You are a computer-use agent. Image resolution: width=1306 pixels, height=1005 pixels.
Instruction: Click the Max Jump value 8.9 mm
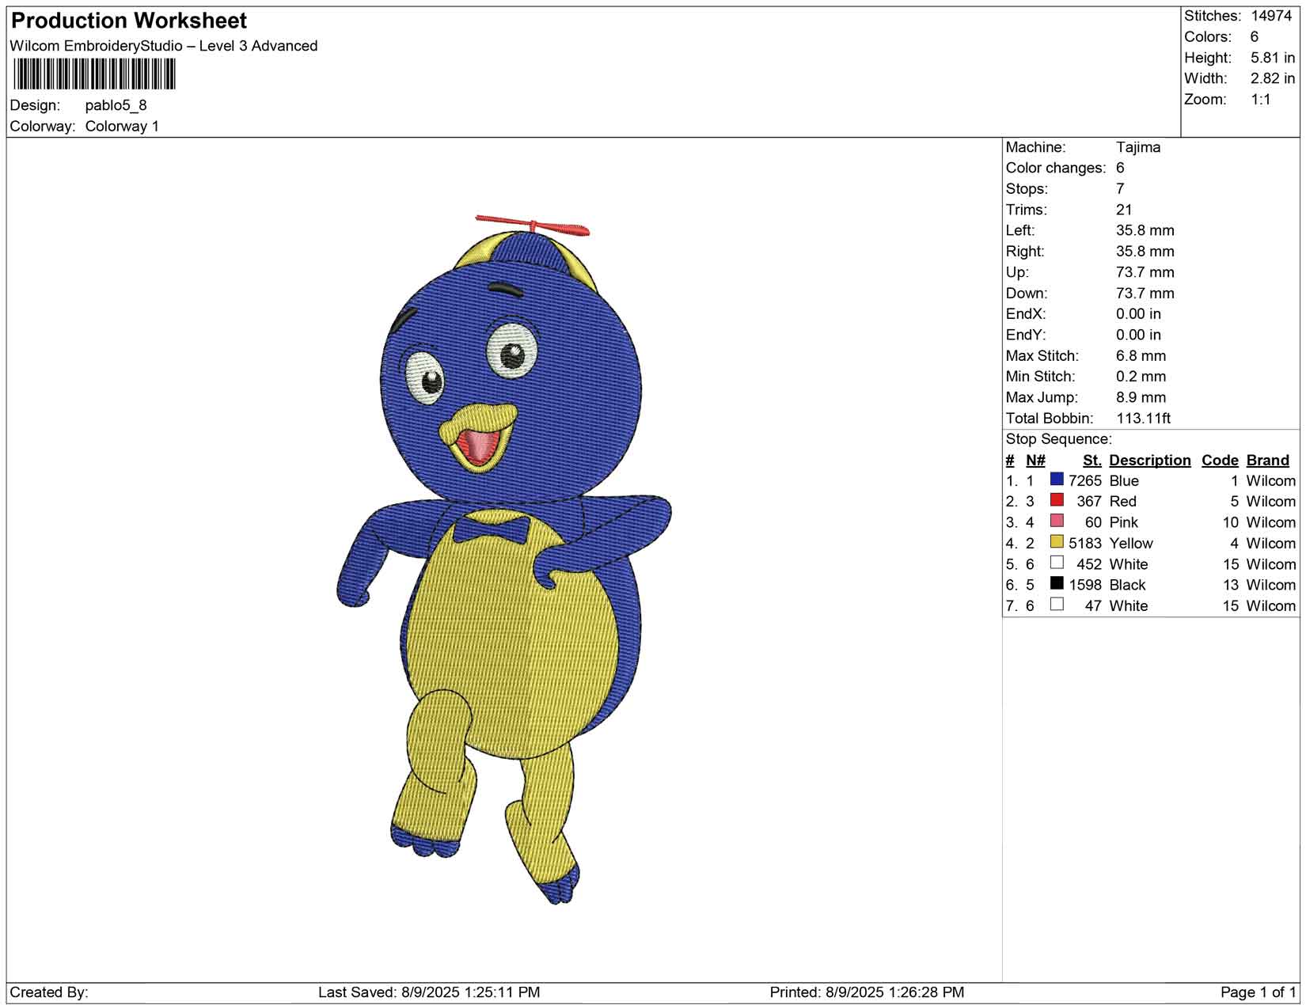click(1141, 398)
